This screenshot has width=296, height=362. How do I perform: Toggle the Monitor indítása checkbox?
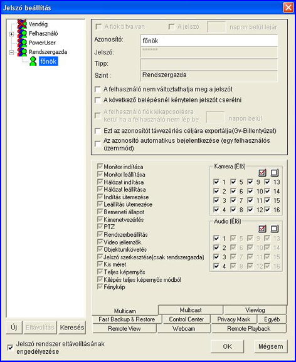pyautogui.click(x=100, y=167)
